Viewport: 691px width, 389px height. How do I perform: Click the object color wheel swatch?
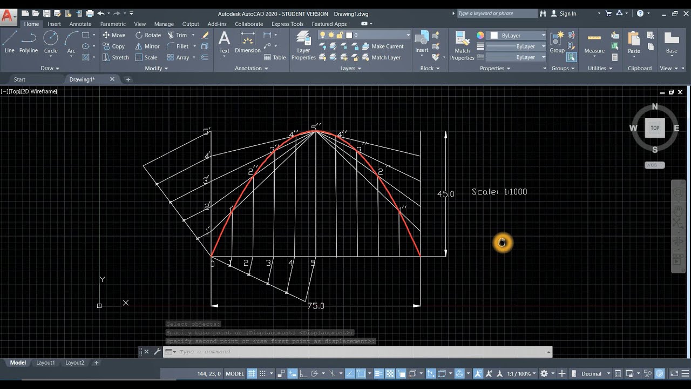pyautogui.click(x=480, y=35)
